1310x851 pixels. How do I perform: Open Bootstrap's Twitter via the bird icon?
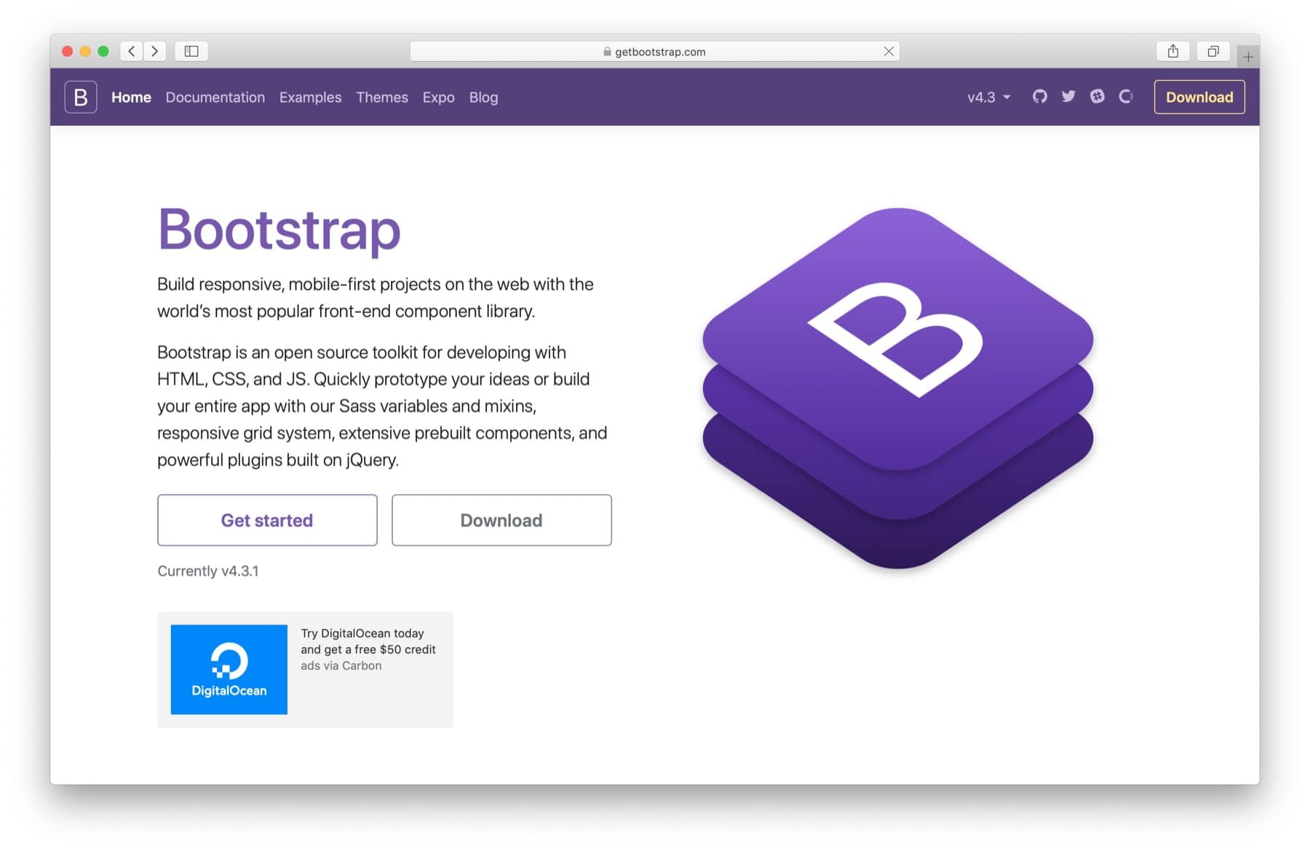coord(1068,96)
